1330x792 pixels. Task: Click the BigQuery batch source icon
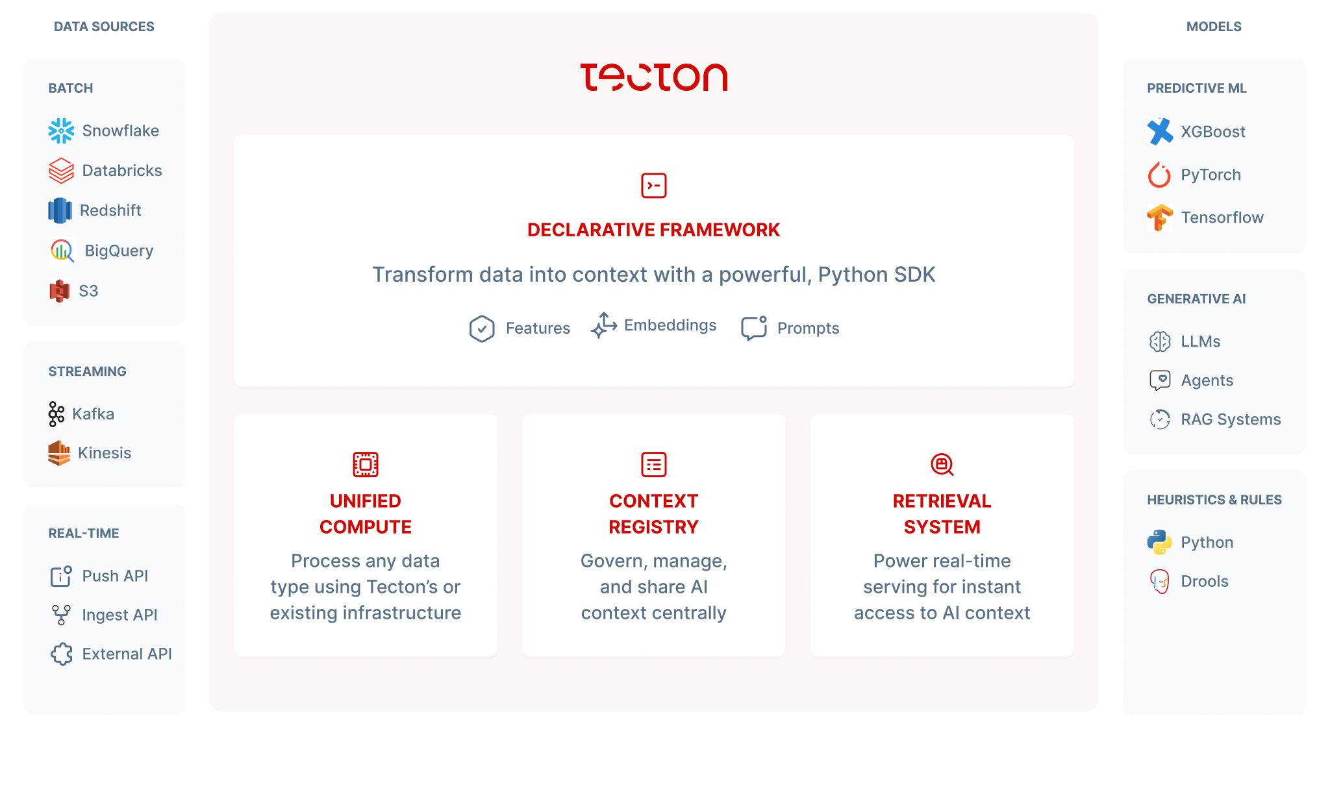58,250
